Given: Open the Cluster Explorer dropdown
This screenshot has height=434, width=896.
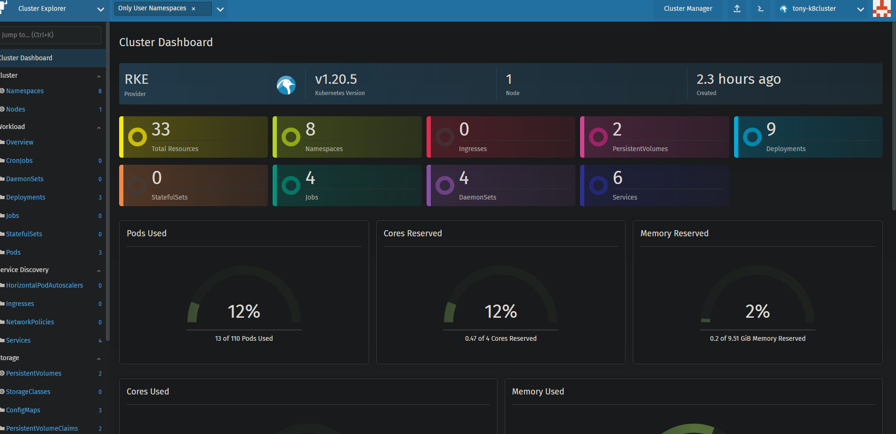Looking at the screenshot, I should click(100, 9).
